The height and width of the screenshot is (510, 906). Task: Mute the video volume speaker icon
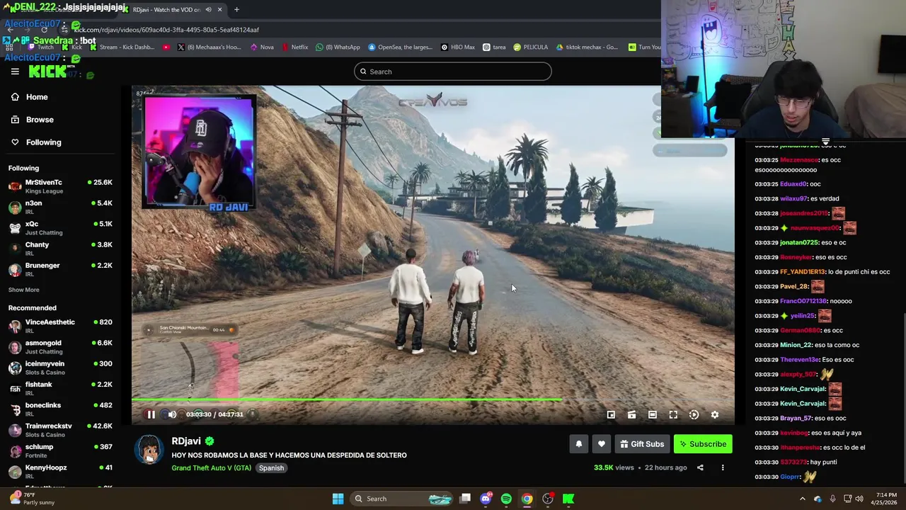[171, 414]
